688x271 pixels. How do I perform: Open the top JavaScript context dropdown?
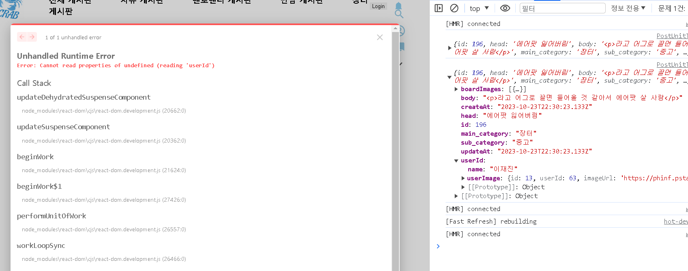coord(479,8)
